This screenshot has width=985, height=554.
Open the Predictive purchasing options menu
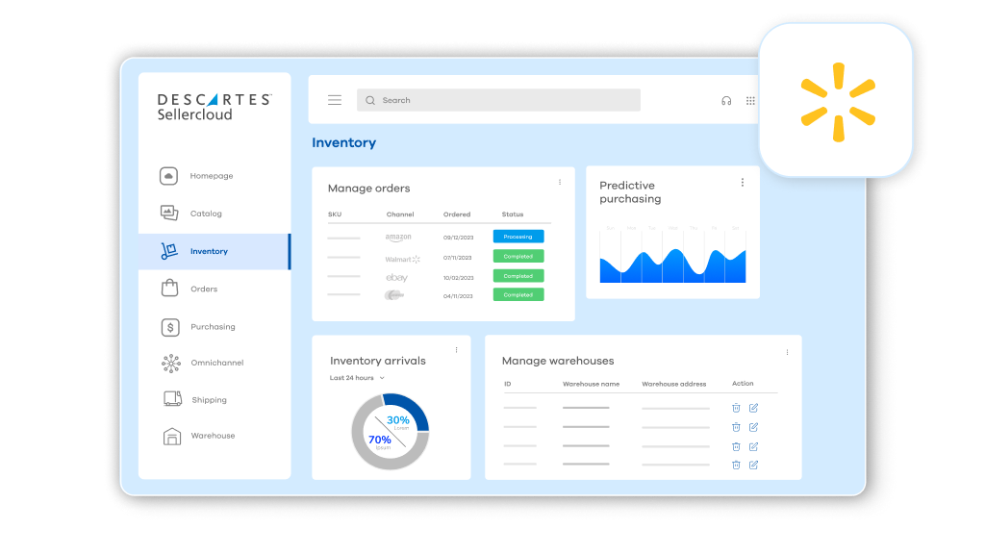click(742, 181)
